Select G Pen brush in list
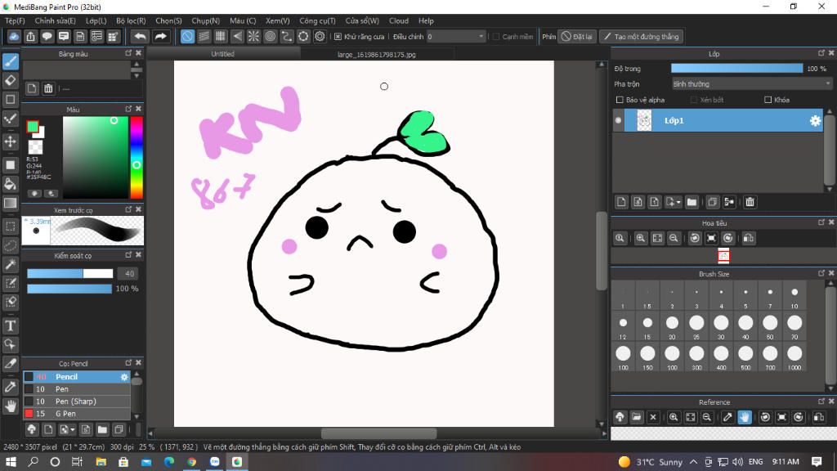The image size is (837, 471). pyautogui.click(x=76, y=414)
